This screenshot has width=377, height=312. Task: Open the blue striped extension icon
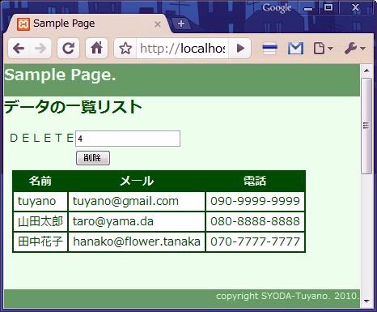(269, 49)
